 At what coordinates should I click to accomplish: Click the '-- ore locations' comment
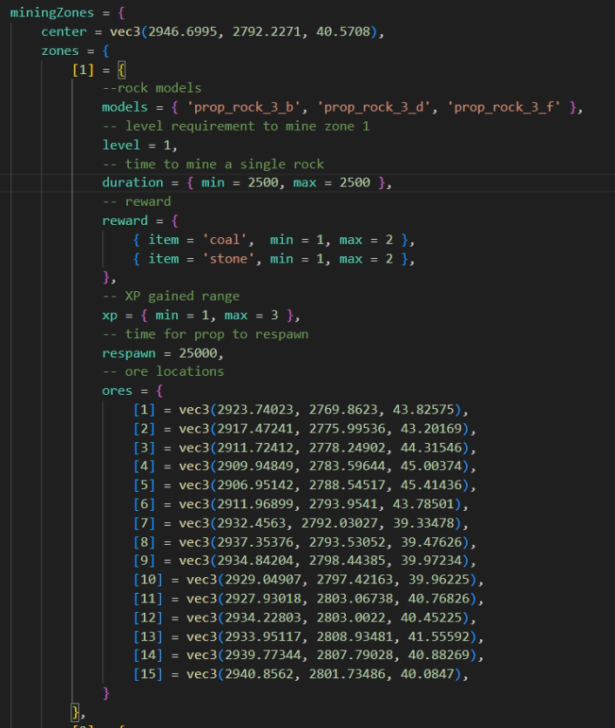163,371
